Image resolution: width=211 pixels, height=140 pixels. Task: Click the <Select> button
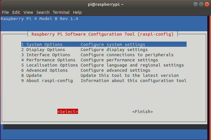tap(68, 112)
